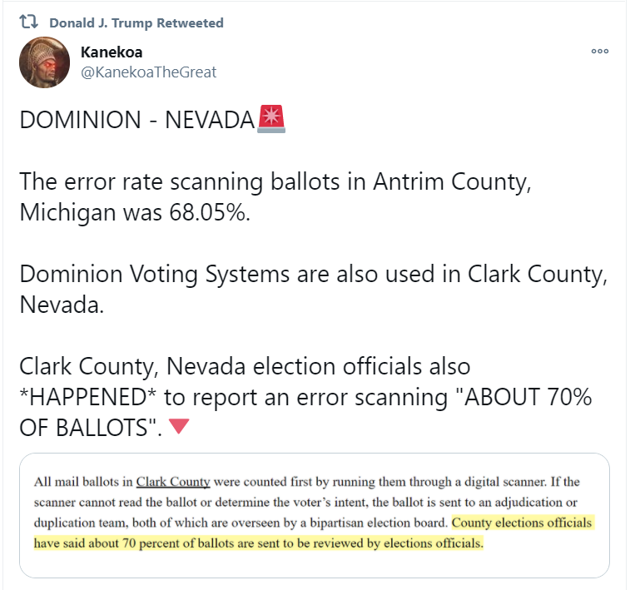Open the three-dot more options menu
Image resolution: width=640 pixels, height=590 pixels.
(x=599, y=52)
